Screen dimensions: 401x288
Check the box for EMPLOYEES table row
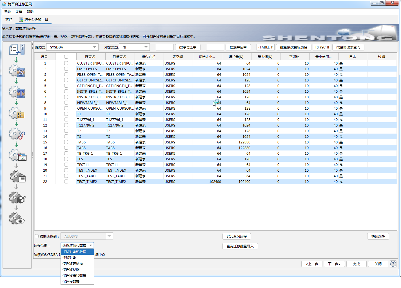point(66,69)
